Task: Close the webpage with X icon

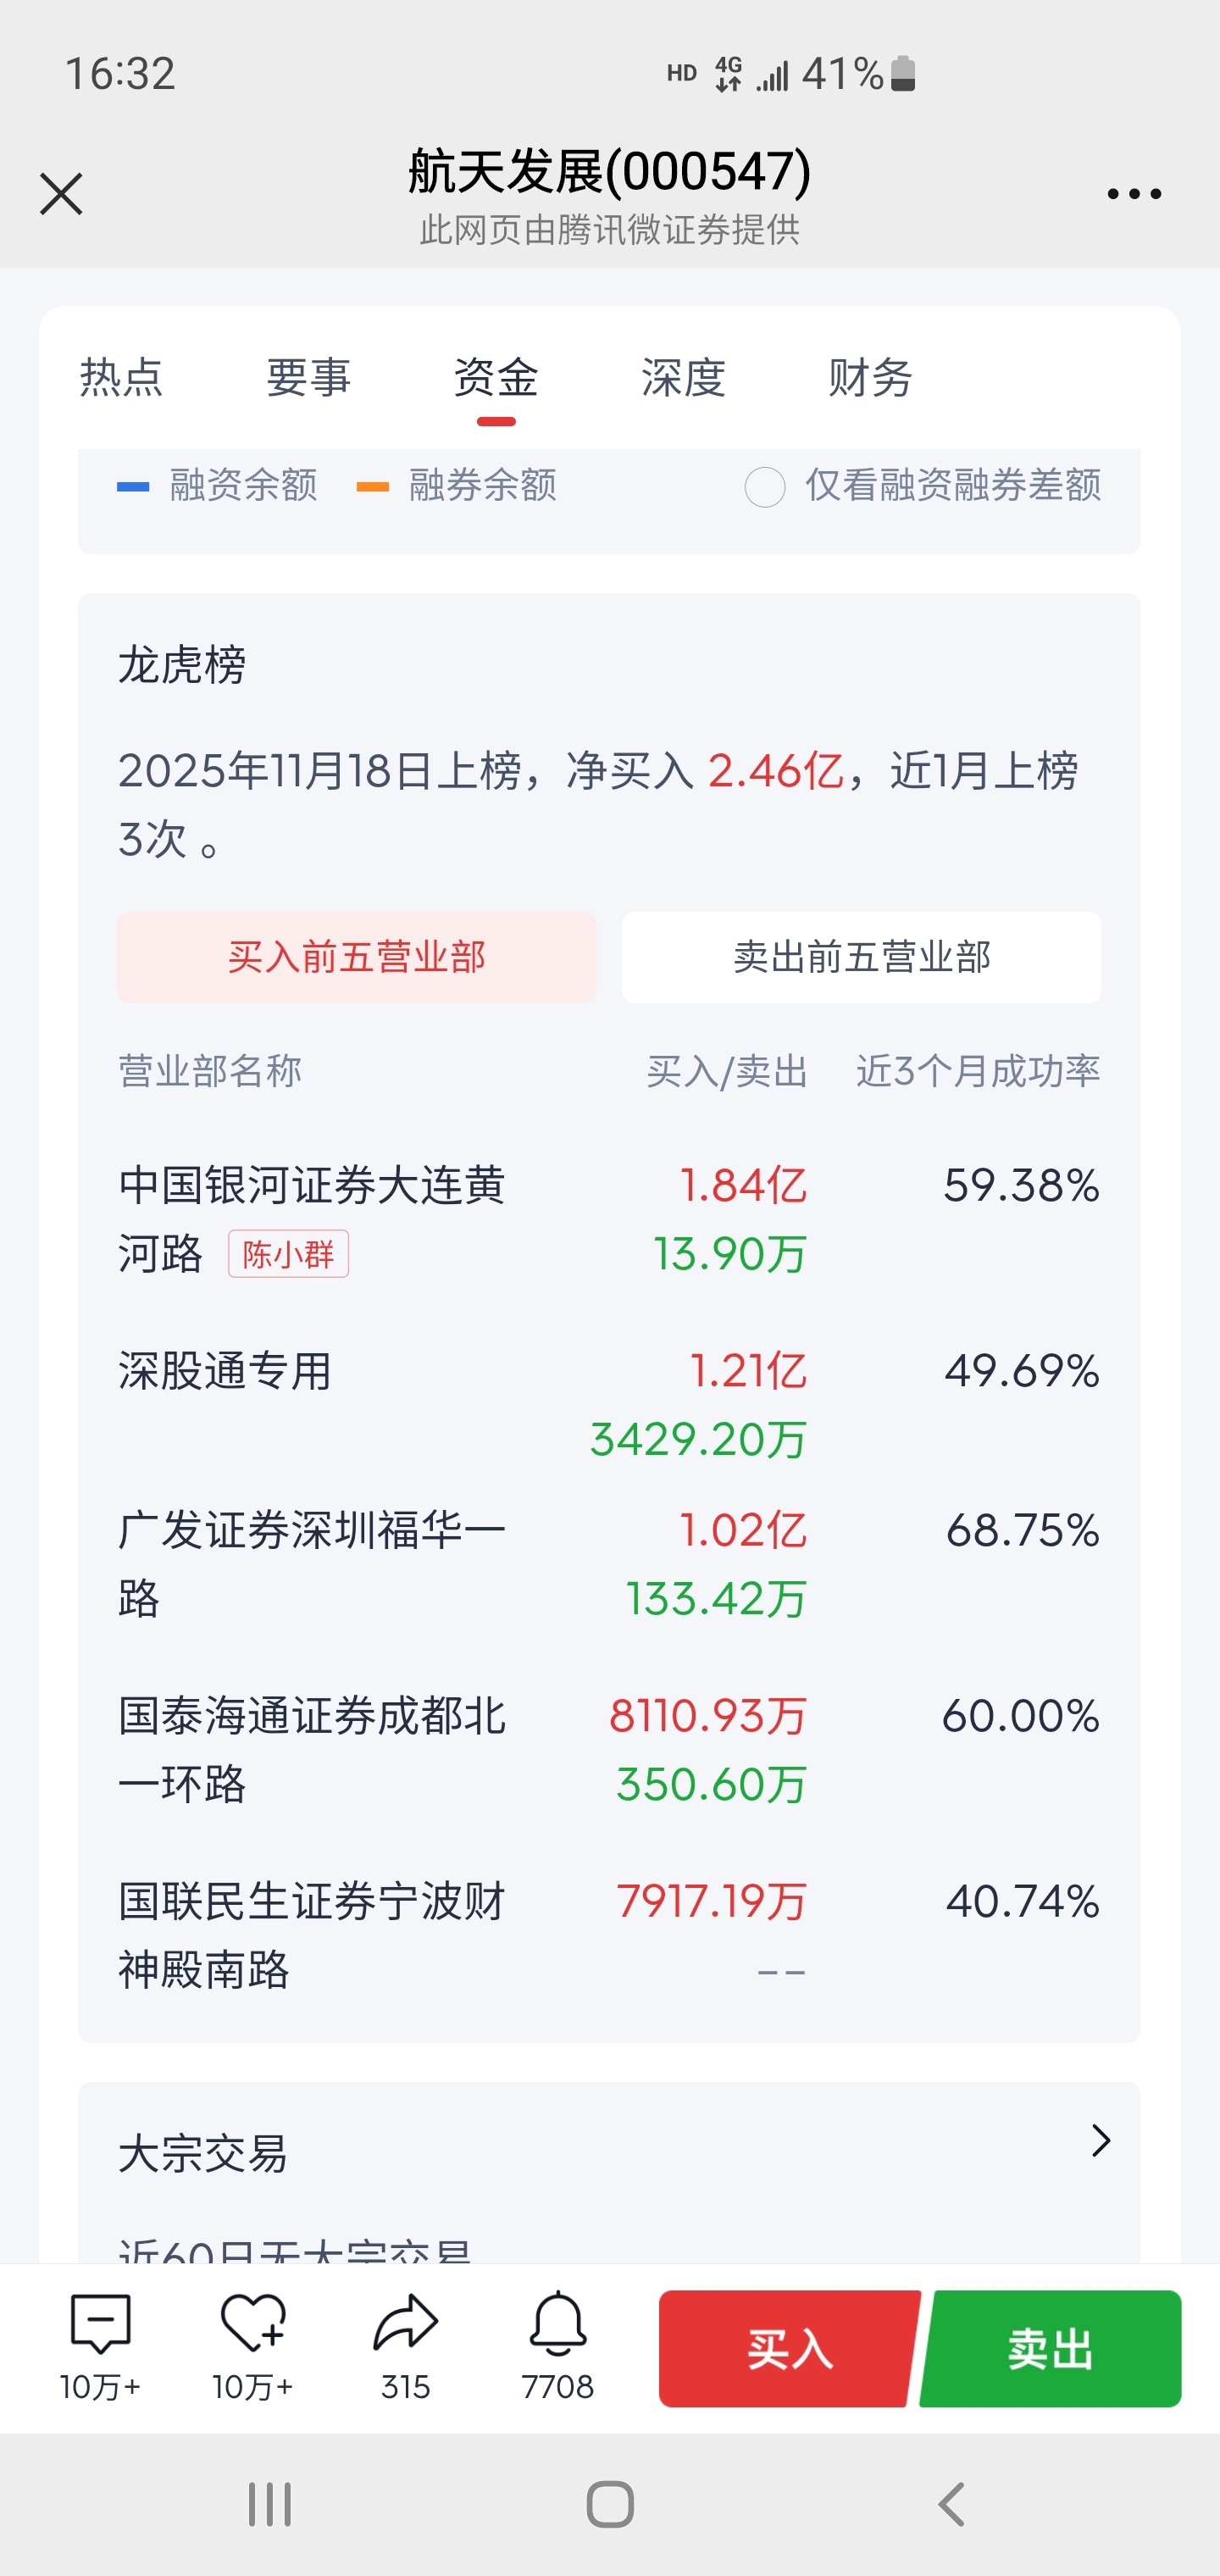Action: [61, 194]
